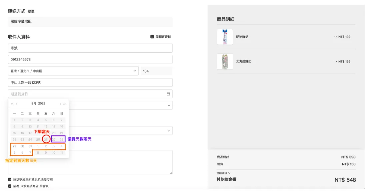Click the 商品總計 label in the summary
This screenshot has height=191, width=365.
[223, 157]
